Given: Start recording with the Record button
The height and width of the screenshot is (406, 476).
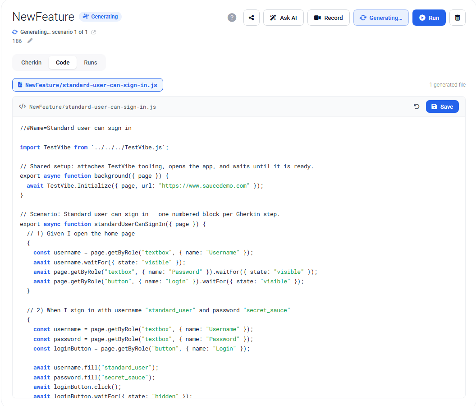Looking at the screenshot, I should 329,18.
